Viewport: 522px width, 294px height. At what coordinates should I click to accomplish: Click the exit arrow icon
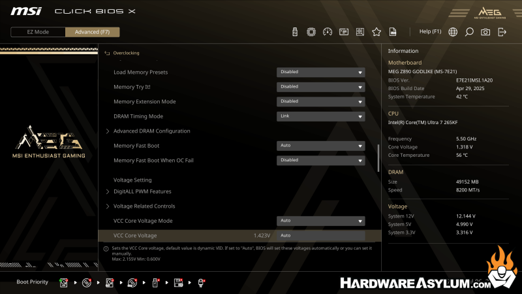(x=502, y=32)
